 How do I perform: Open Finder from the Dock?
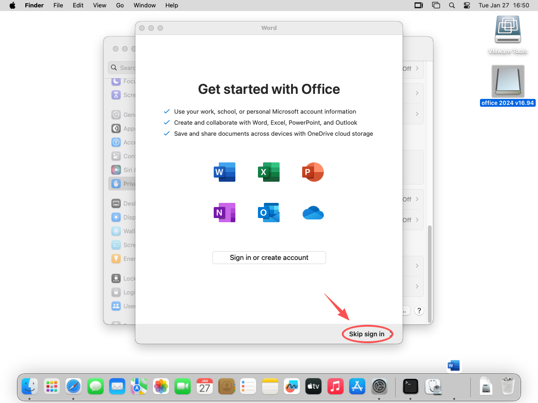pyautogui.click(x=30, y=387)
